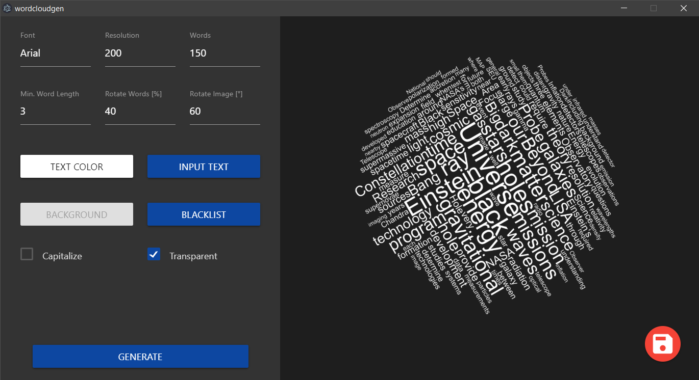The width and height of the screenshot is (699, 380).
Task: Click the Min. Word Length field
Action: click(56, 112)
